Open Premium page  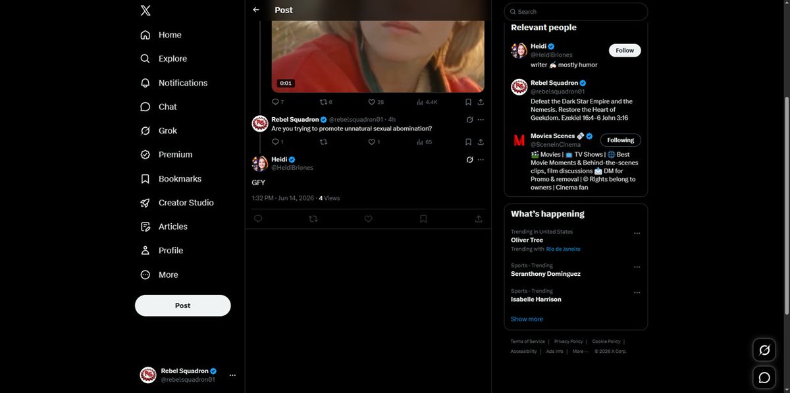[166, 155]
